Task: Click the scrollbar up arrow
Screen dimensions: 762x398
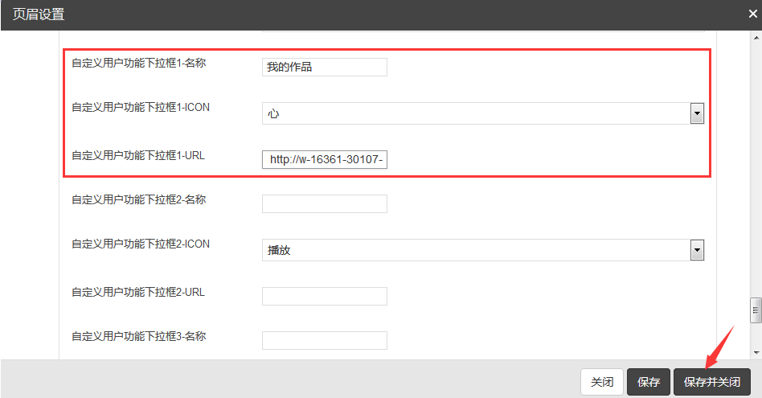Action: click(x=756, y=38)
